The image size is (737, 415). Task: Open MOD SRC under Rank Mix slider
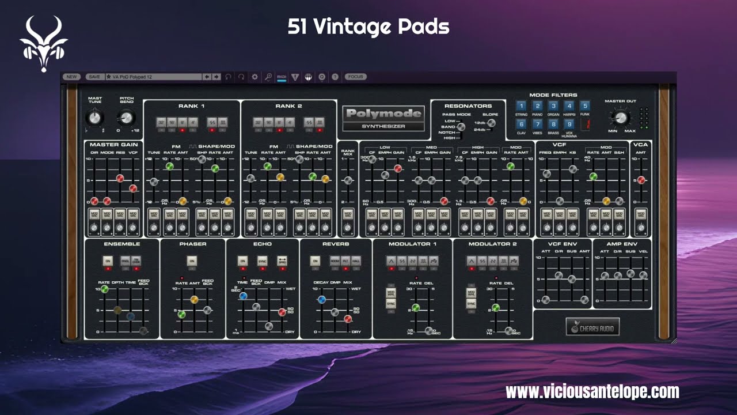point(348,214)
